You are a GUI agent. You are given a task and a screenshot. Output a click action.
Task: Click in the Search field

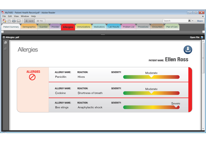tap(176, 21)
